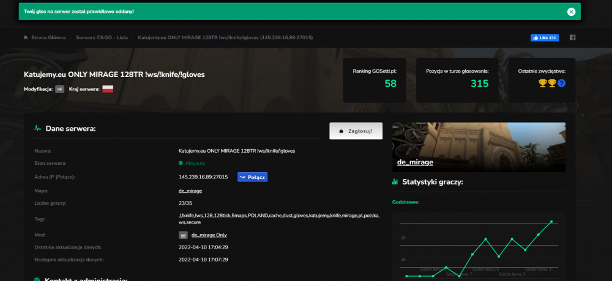Click the server title heading Katujemy.eu ONLY MIRAGE
The height and width of the screenshot is (281, 612).
[114, 75]
